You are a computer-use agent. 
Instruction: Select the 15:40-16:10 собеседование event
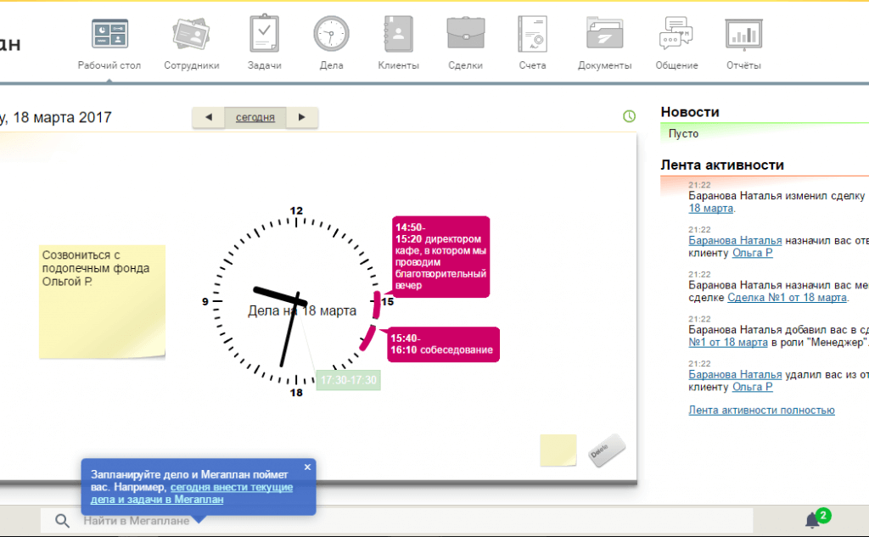[x=441, y=344]
